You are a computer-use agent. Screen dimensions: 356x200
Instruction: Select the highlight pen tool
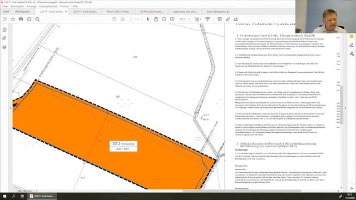click(x=228, y=19)
